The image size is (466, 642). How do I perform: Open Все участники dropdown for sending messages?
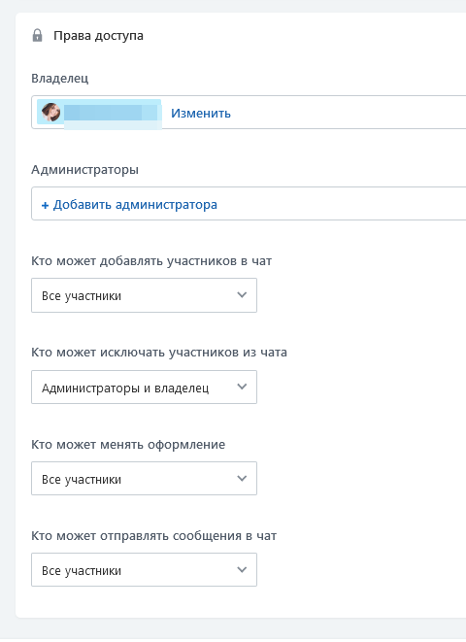144,570
